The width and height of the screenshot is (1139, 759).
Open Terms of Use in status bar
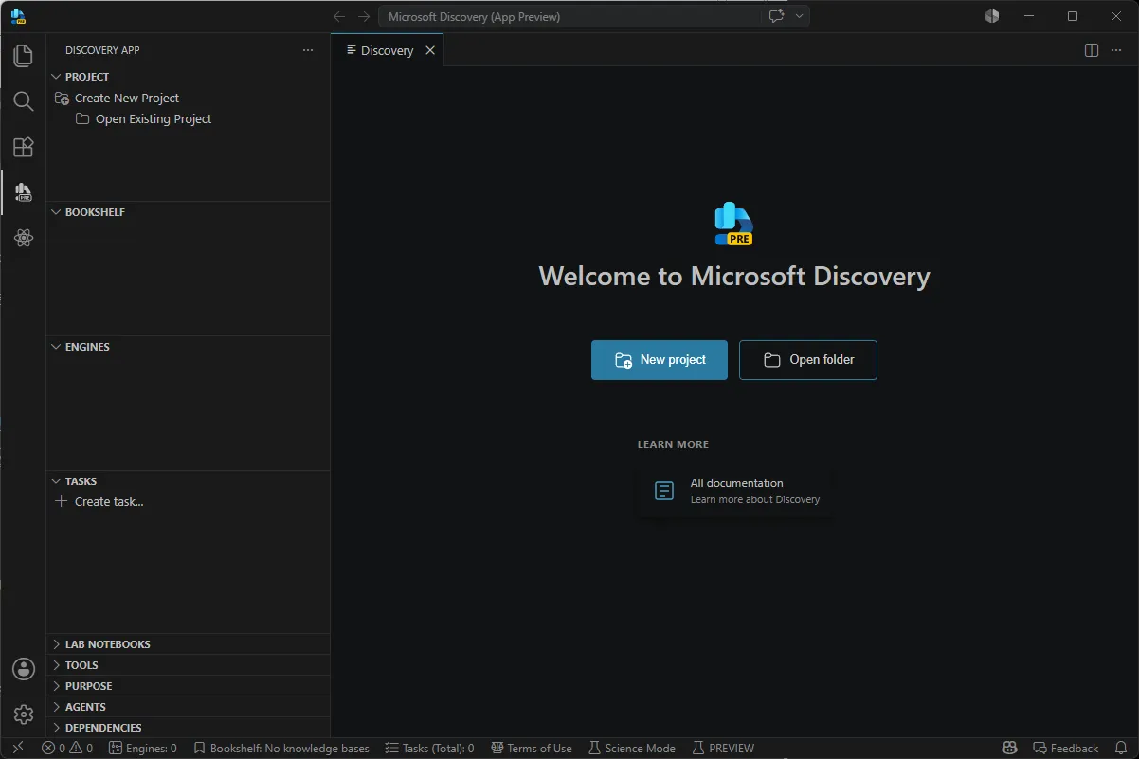[532, 748]
